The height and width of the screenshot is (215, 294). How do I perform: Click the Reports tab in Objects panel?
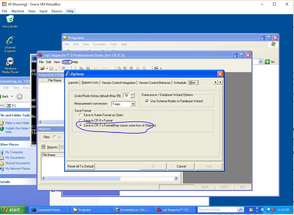50,147
